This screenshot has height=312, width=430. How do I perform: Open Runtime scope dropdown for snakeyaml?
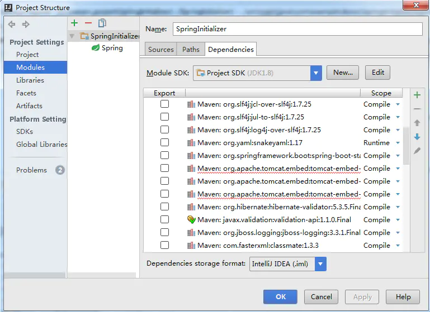tap(398, 143)
